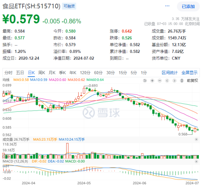This screenshot has height=188, width=201.
Task: Click the 基金份额 12.13亿 value
Action: point(179,45)
